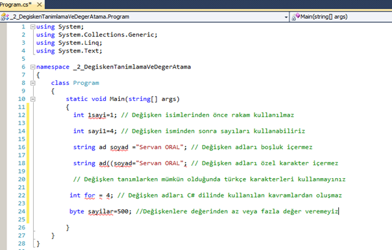Click 'System.Collections.Generic' on line 2

click(106, 35)
